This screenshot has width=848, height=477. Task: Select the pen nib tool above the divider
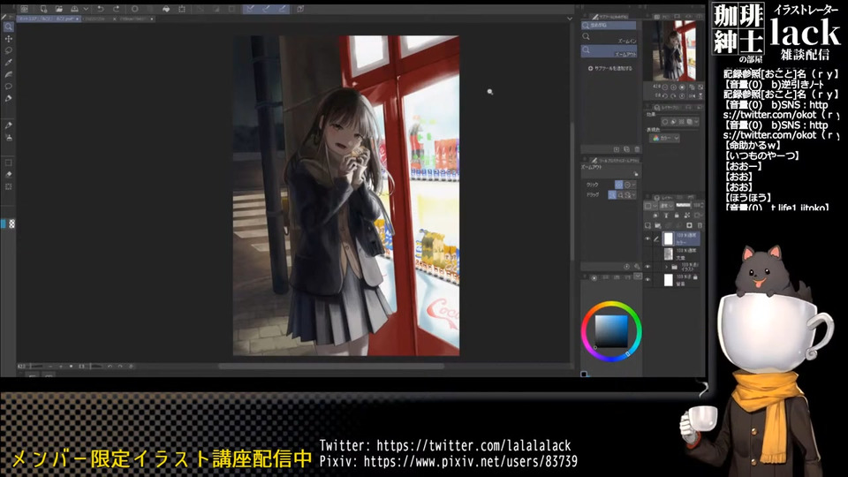9,98
